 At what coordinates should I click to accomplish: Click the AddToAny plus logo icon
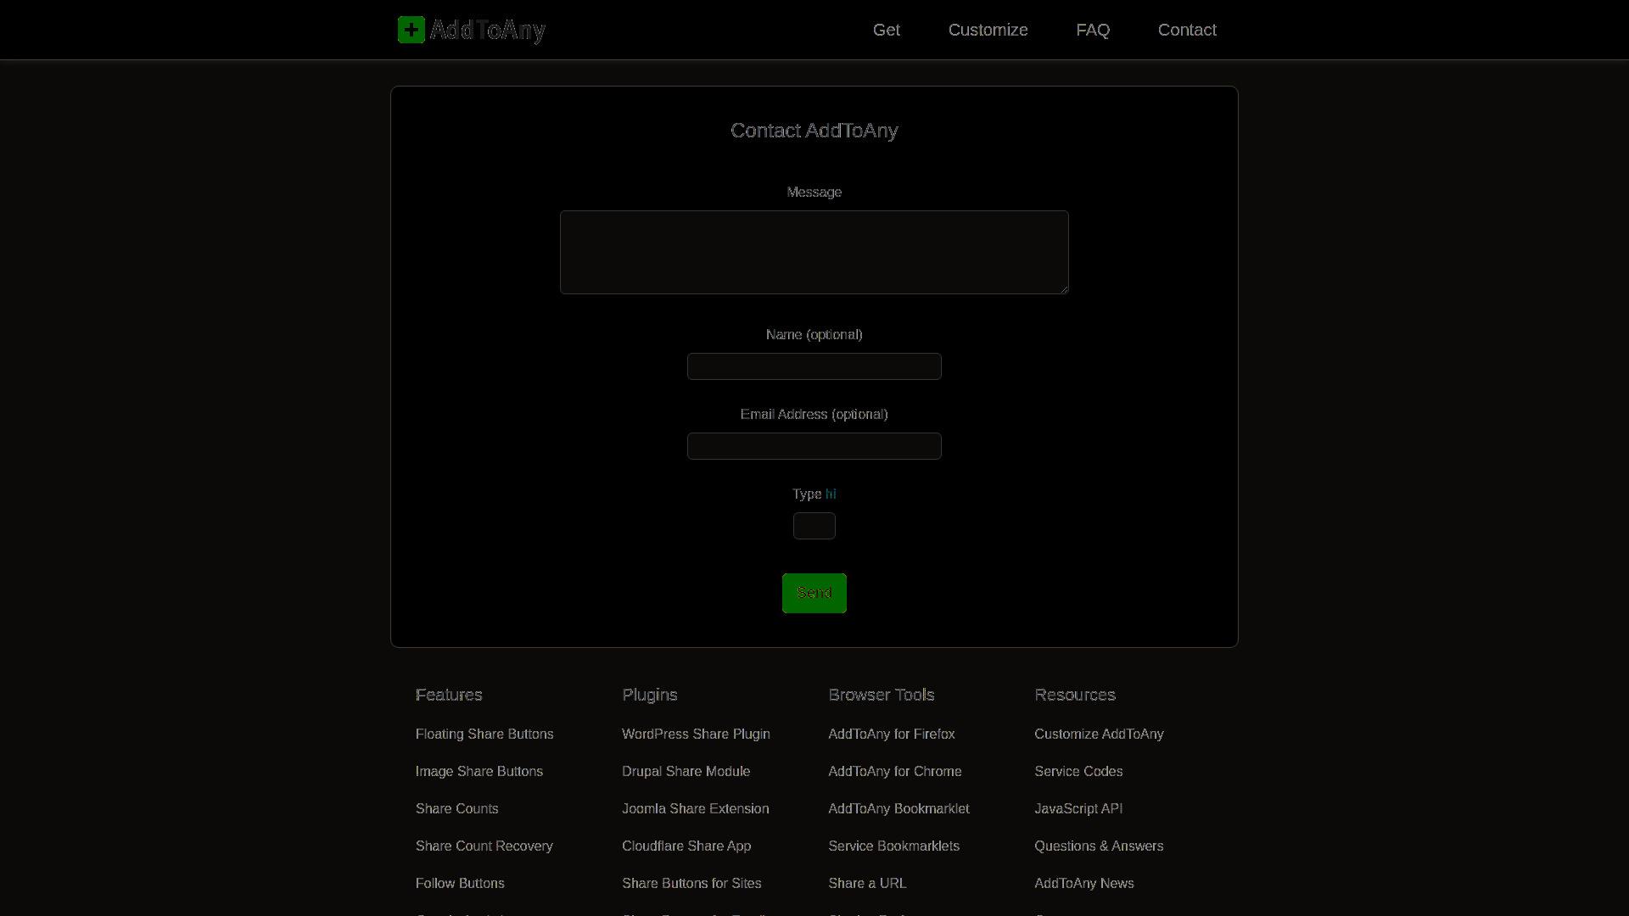[x=411, y=30]
